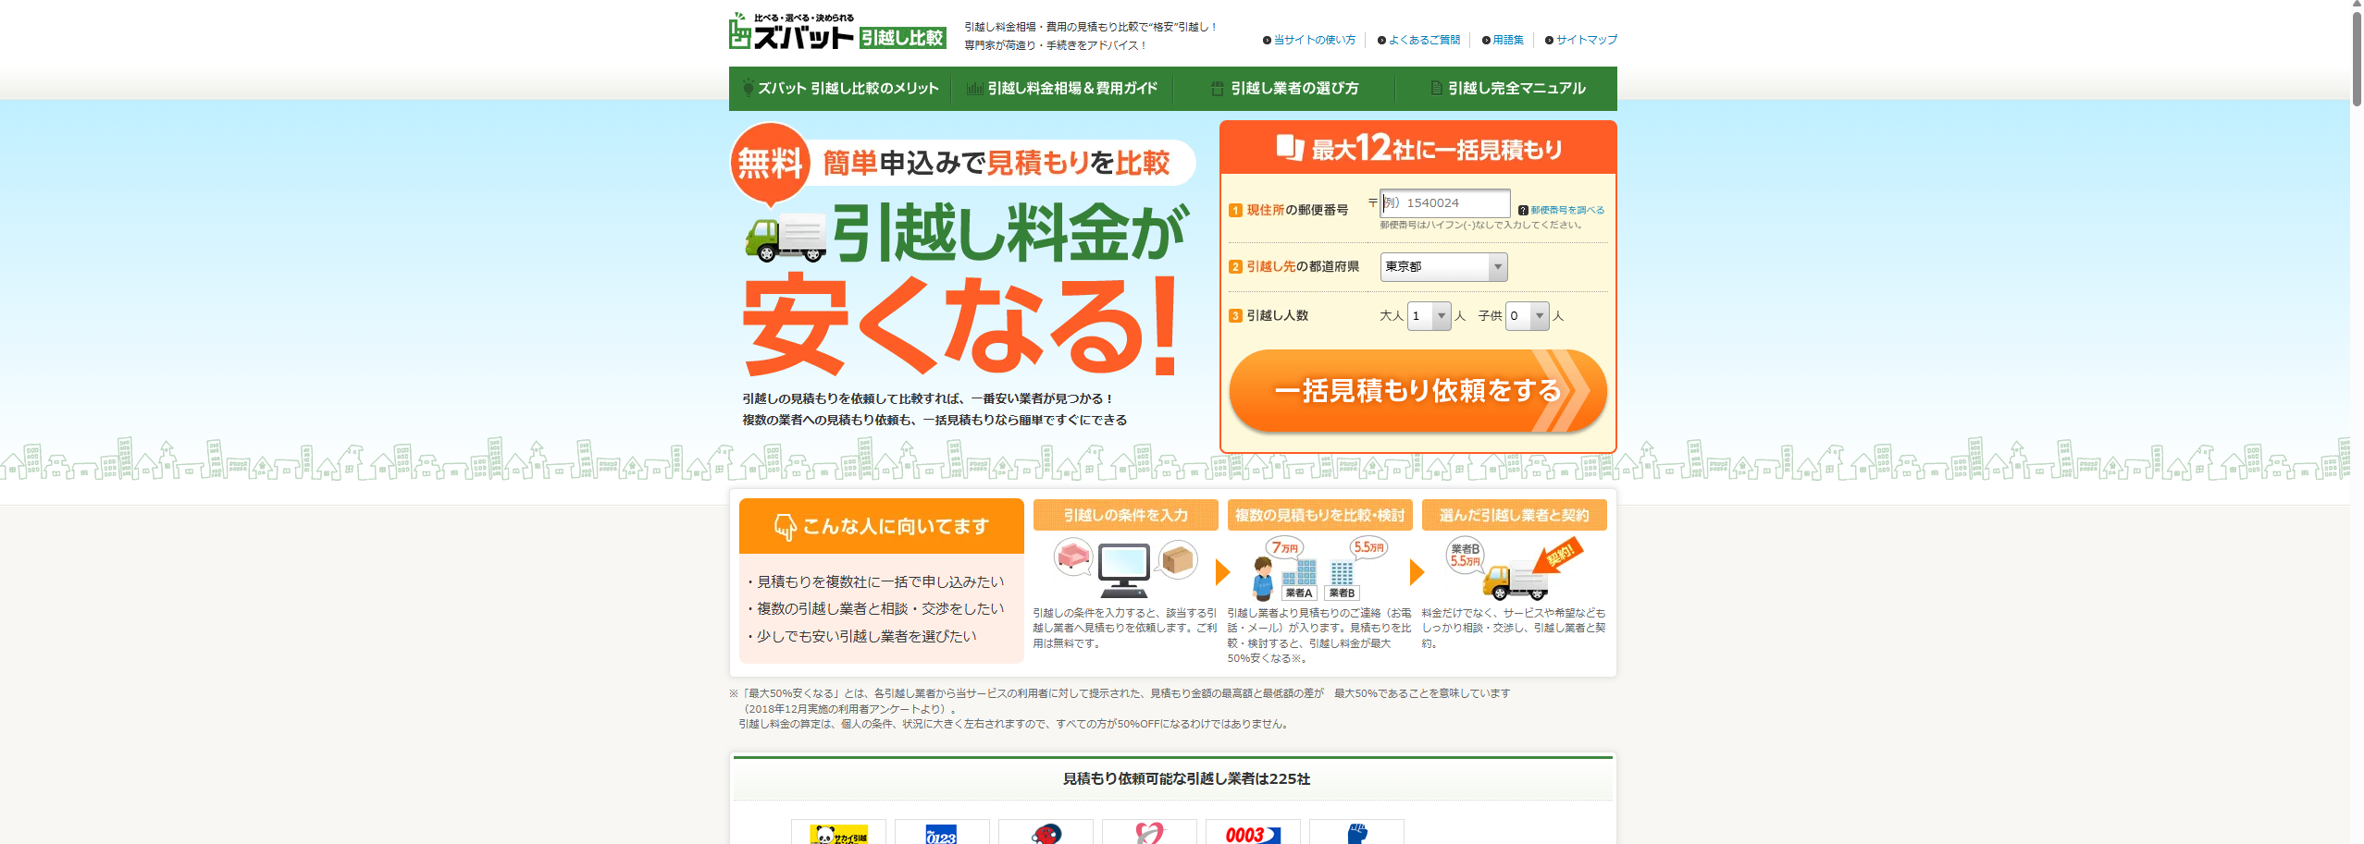This screenshot has height=844, width=2364.
Task: Expand the 東京都 prefecture dropdown
Action: coord(1443,267)
